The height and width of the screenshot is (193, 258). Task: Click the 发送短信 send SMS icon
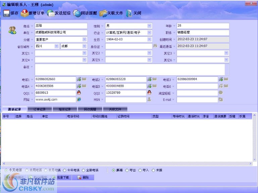(x=50, y=13)
